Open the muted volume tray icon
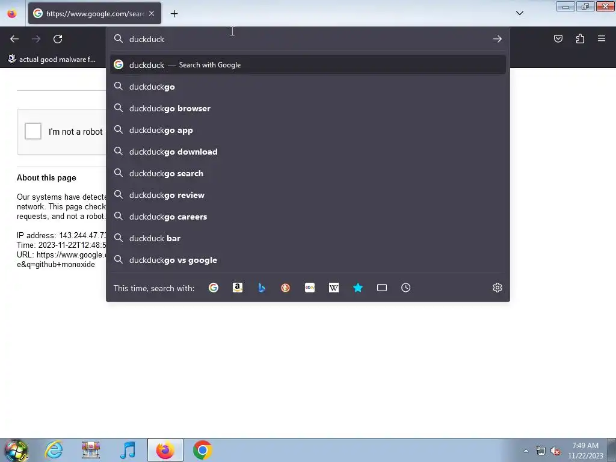The image size is (616, 462). 555,451
